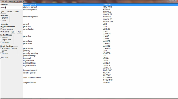Screen dimensions: 178x99
Task: Click the steno outline J-M
Action: coord(104,56)
